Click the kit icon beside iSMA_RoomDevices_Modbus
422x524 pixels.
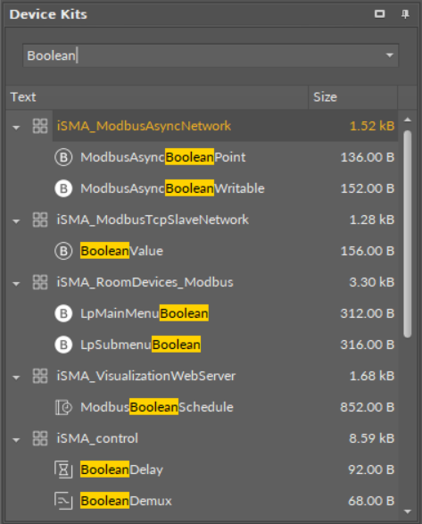click(40, 282)
